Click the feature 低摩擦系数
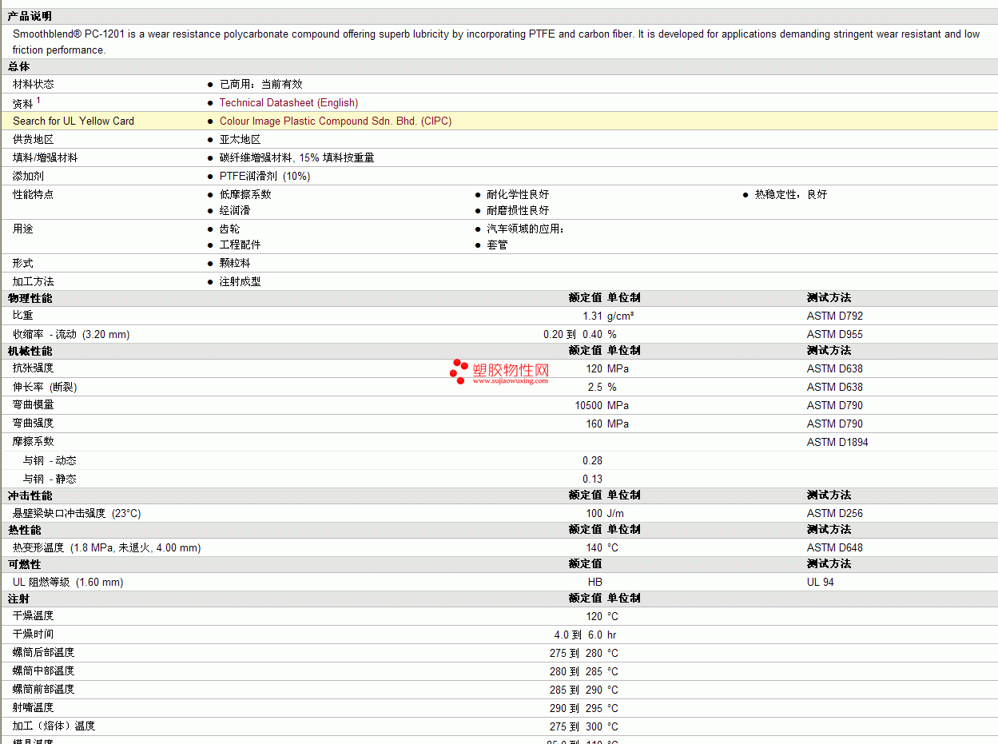This screenshot has width=998, height=744. [x=245, y=194]
